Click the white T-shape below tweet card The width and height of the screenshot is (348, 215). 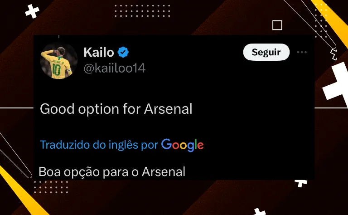(x=301, y=183)
